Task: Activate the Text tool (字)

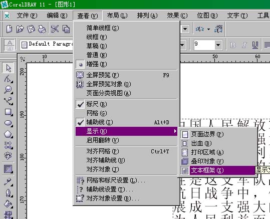Action: [8, 156]
